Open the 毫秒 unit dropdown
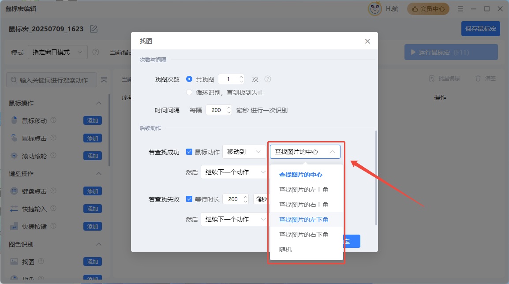Image resolution: width=509 pixels, height=284 pixels. point(261,199)
